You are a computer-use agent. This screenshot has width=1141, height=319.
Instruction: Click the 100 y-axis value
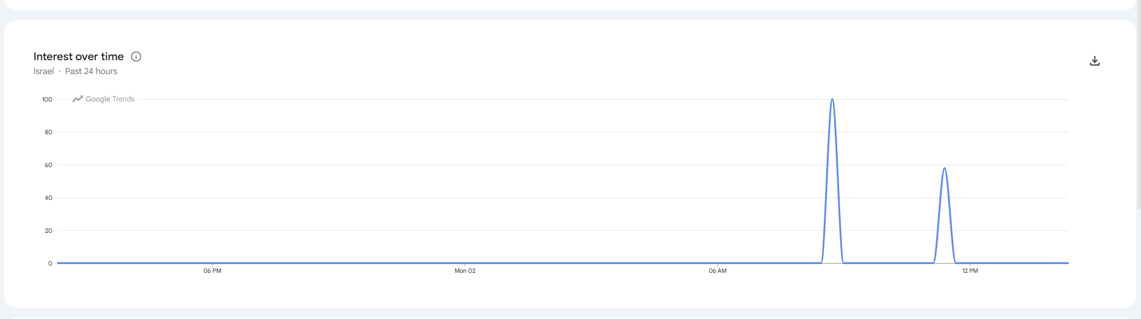pos(47,100)
